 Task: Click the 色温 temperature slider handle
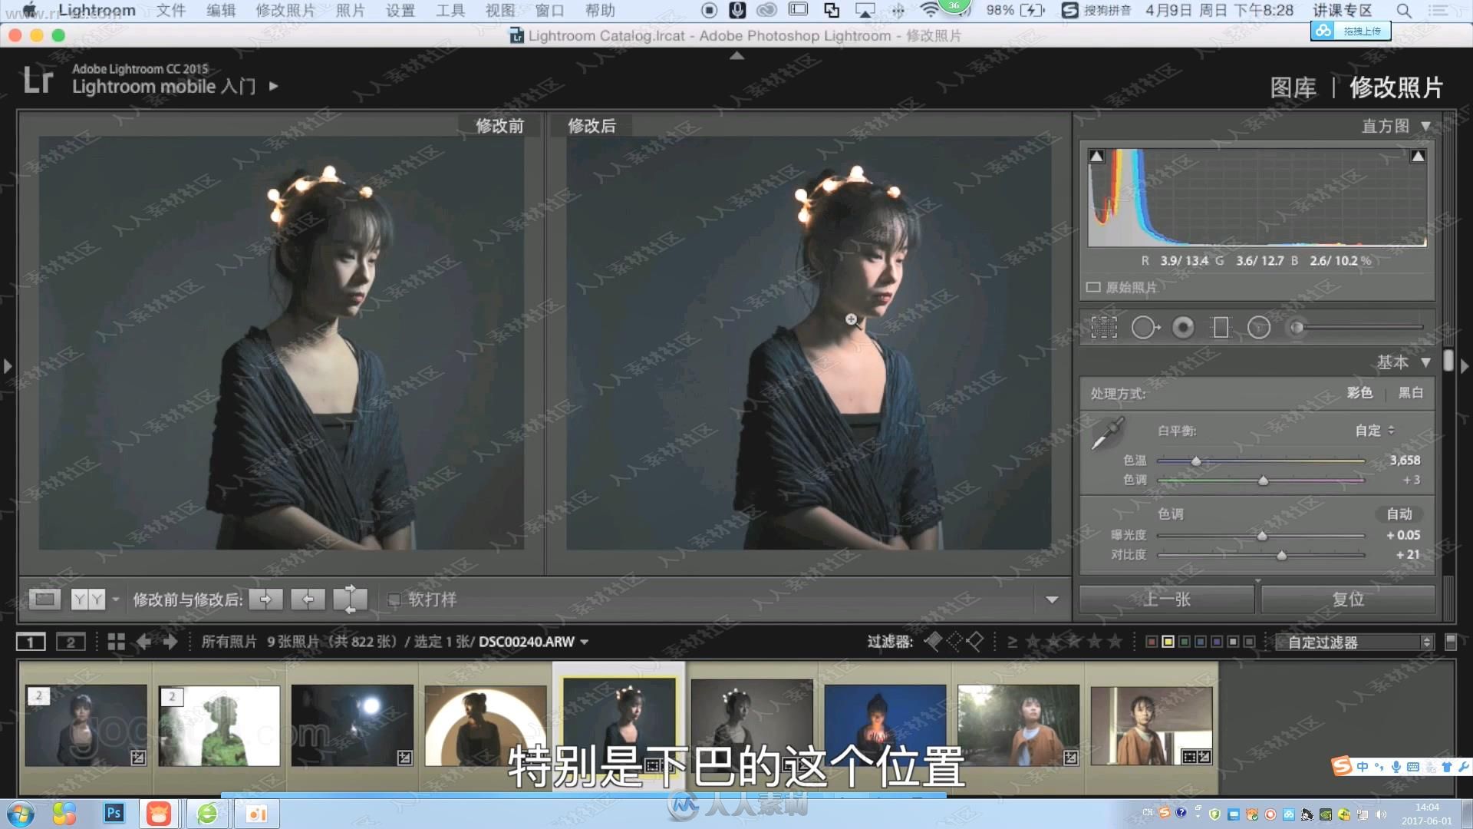pyautogui.click(x=1195, y=461)
